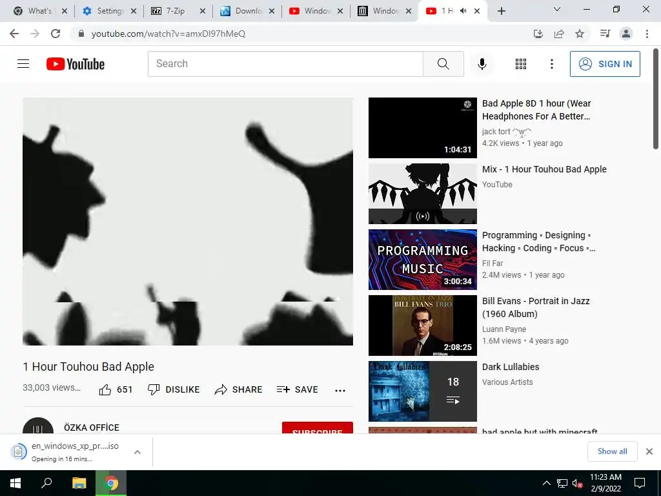The width and height of the screenshot is (661, 496).
Task: Click '33,003 views' text under title
Action: (52, 387)
